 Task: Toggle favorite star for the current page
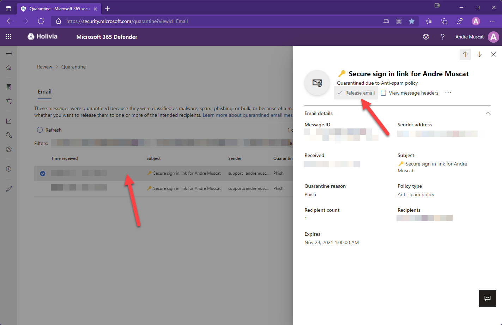tap(412, 21)
